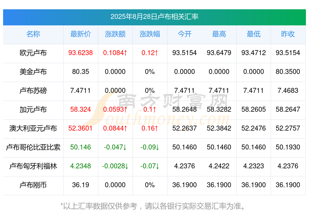Image resolution: width=309 pixels, height=216 pixels.
Task: Click latest price 52.3601
Action: coord(81,128)
